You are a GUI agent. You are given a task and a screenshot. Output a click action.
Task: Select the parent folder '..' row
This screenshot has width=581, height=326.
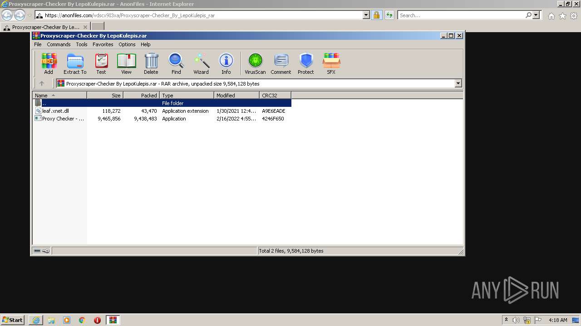click(x=162, y=103)
